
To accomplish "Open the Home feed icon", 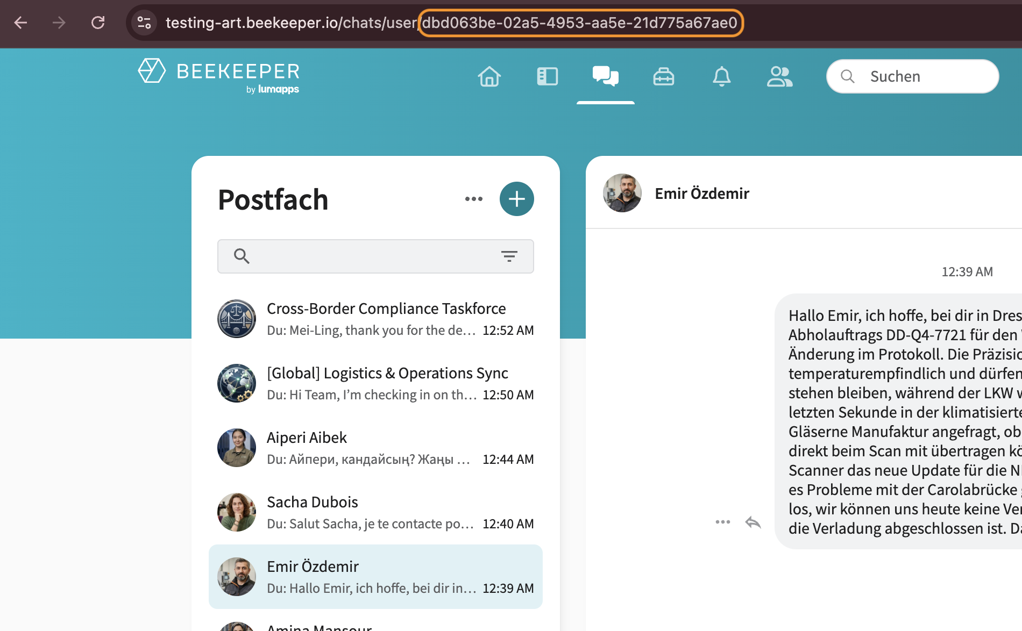I will pyautogui.click(x=489, y=76).
